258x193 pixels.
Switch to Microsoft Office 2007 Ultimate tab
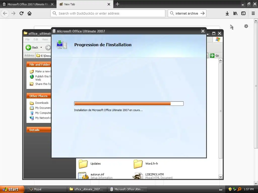click(28, 4)
